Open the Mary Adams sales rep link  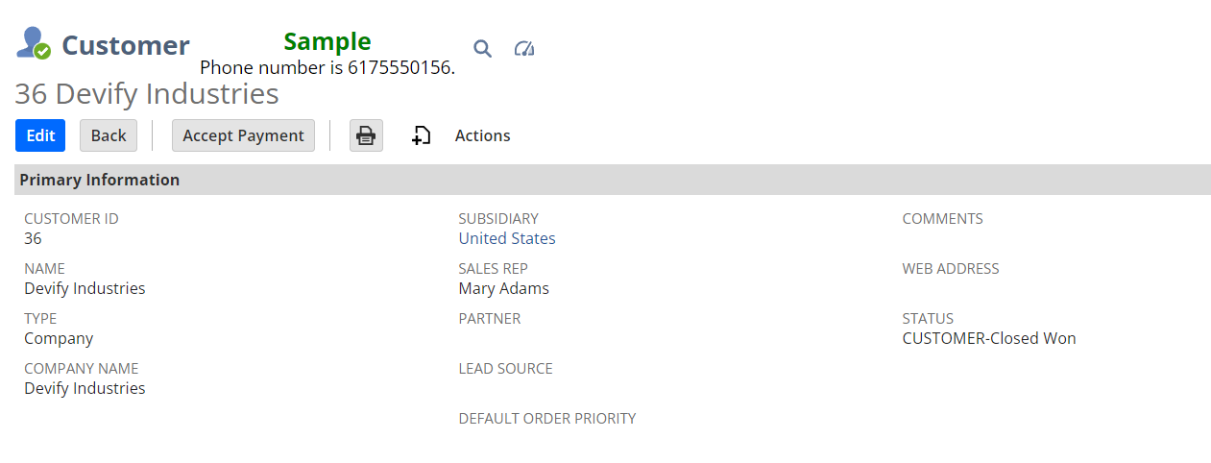point(503,288)
